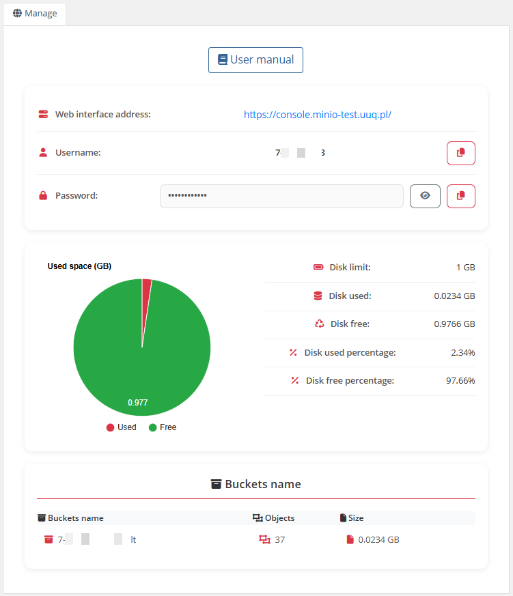Viewport: 513px width, 596px height.
Task: Click the lock icon beside Password
Action: click(43, 196)
